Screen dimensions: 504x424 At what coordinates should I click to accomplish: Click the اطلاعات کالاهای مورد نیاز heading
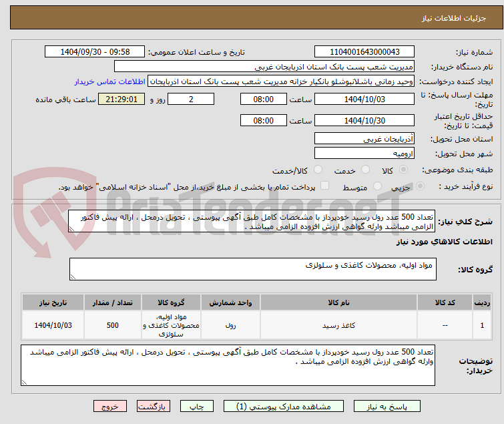444,242
